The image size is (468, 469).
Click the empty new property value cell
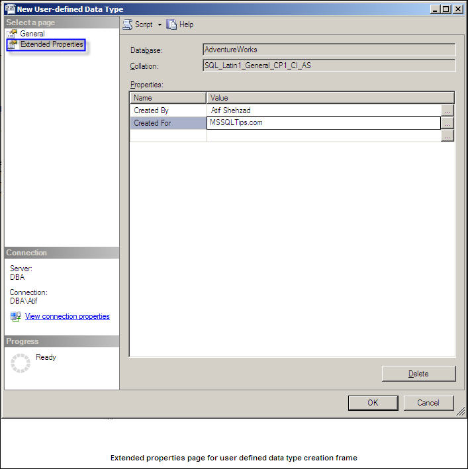324,136
